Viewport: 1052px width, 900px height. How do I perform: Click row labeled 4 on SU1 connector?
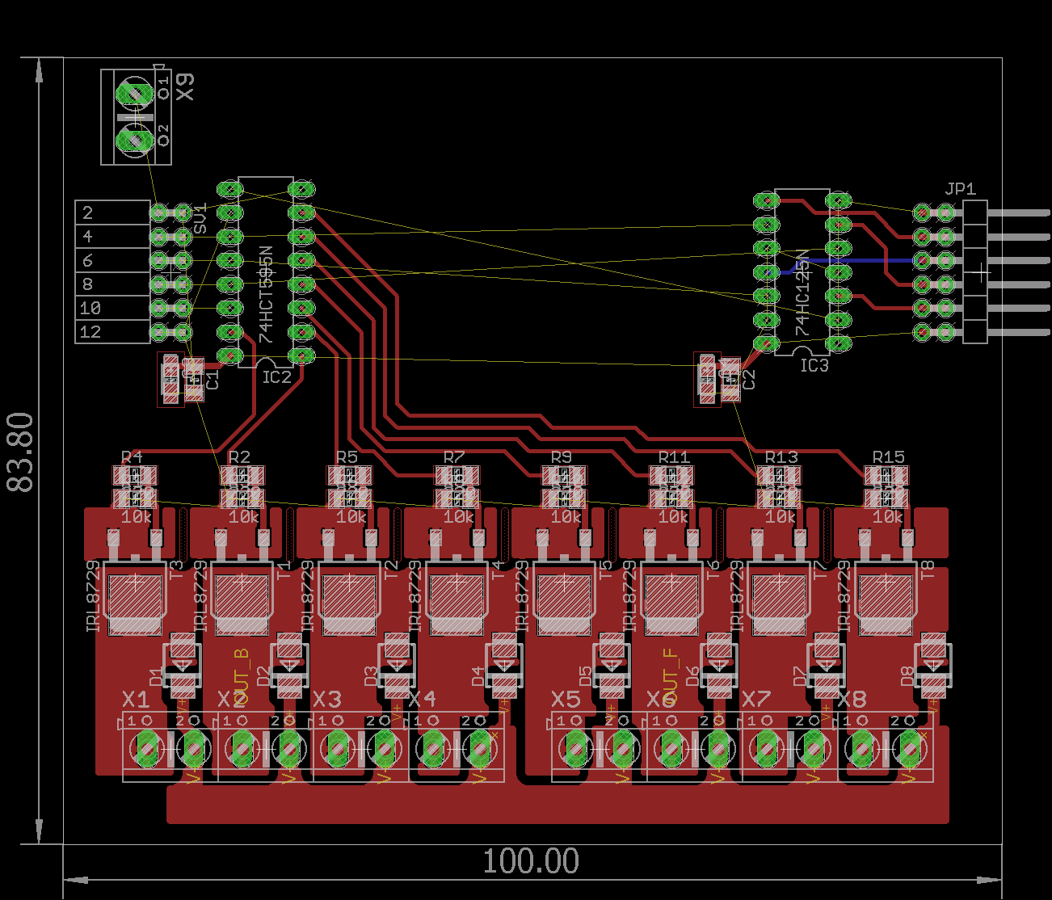pyautogui.click(x=113, y=237)
